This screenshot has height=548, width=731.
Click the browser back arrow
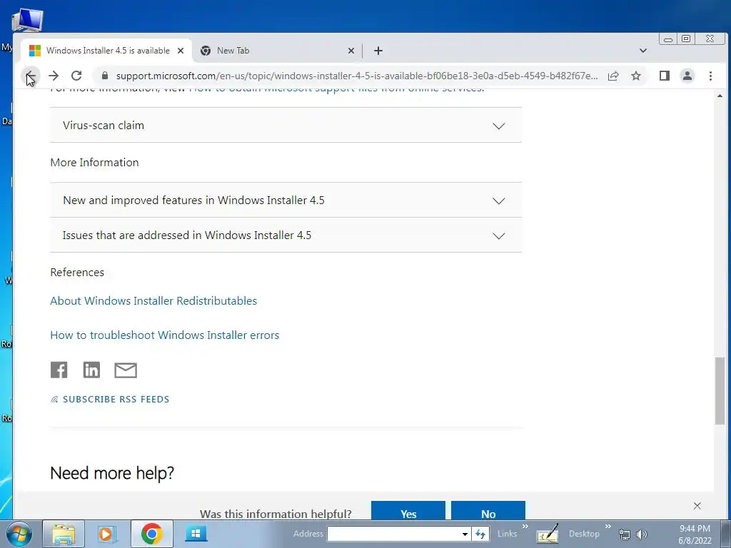click(x=31, y=76)
